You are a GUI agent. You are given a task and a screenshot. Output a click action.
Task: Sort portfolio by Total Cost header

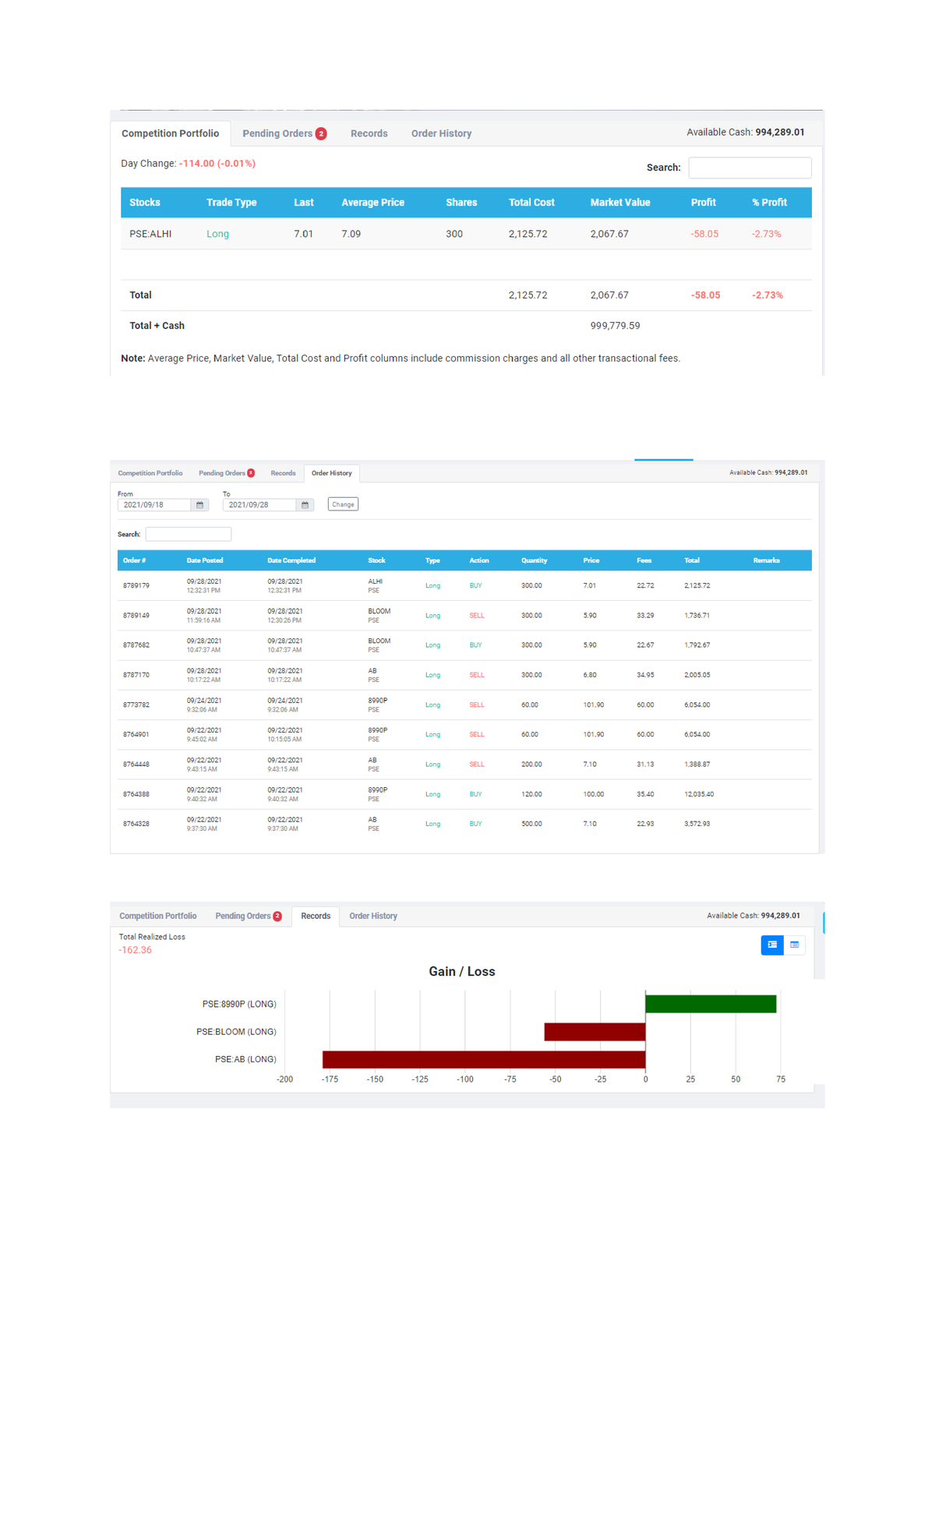(x=531, y=203)
